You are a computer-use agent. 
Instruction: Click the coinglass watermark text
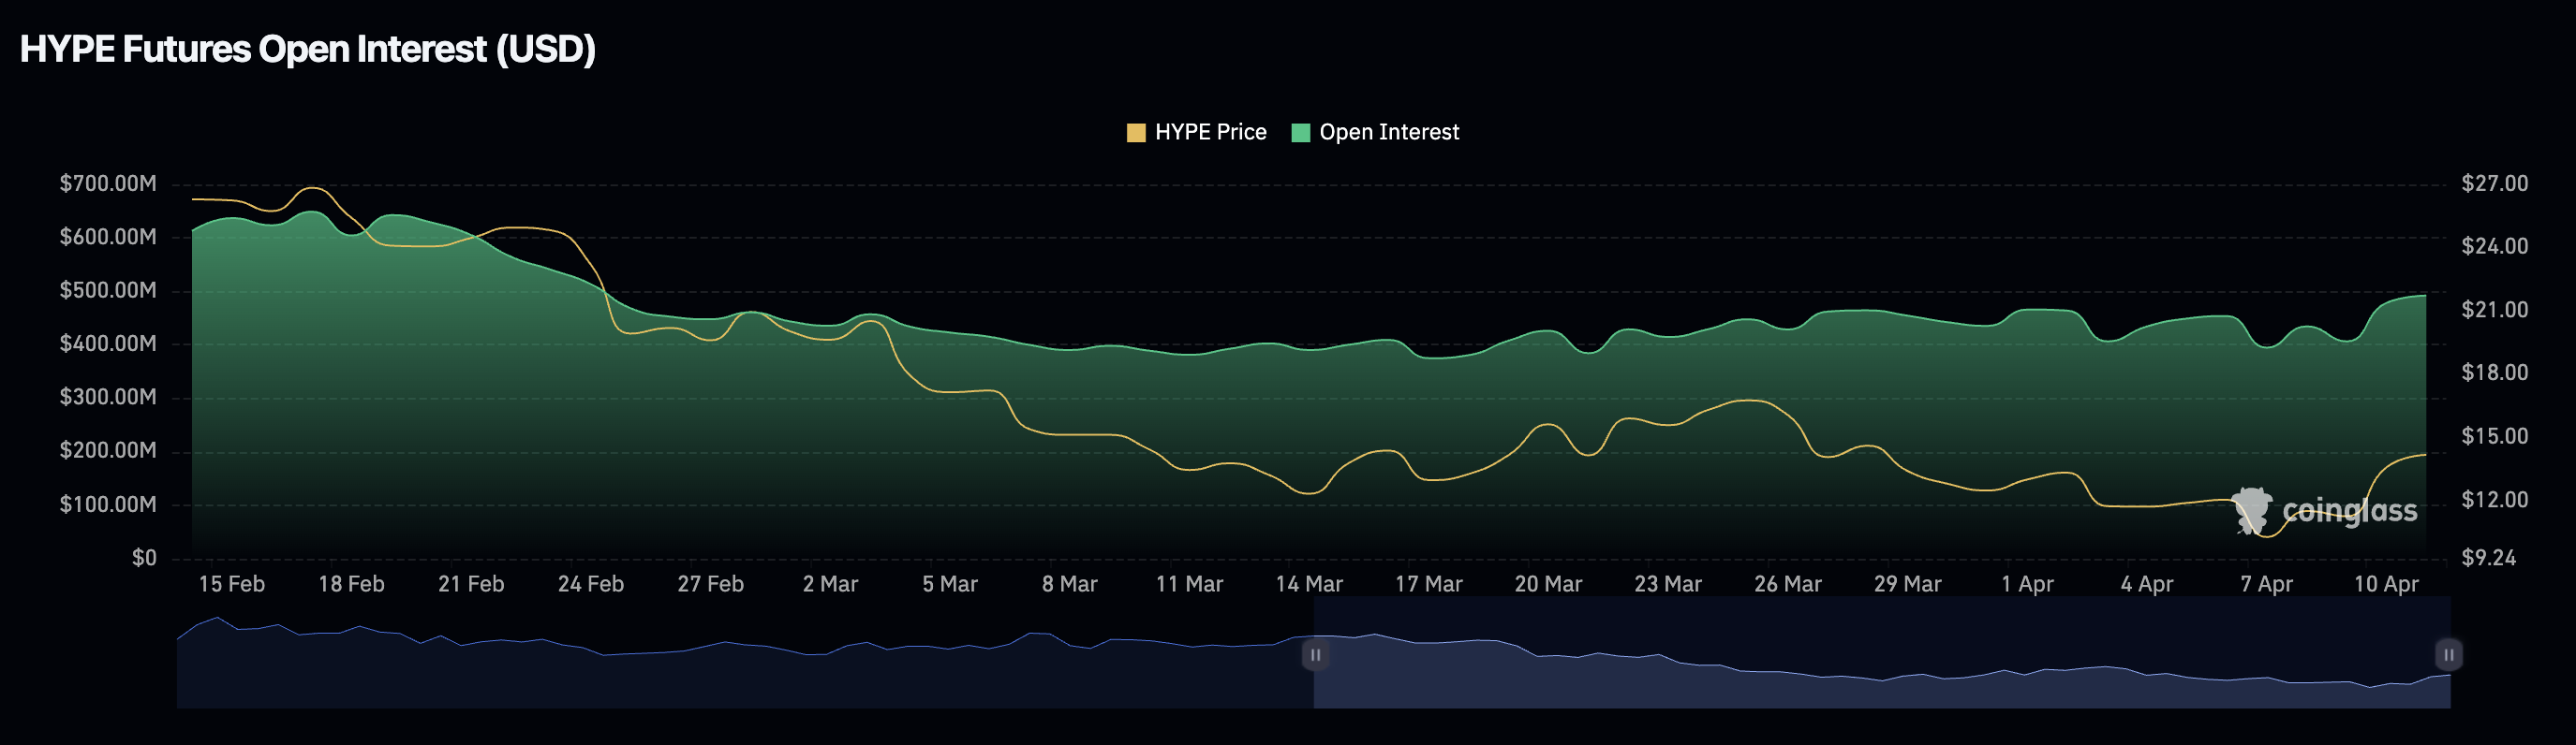click(x=2349, y=511)
